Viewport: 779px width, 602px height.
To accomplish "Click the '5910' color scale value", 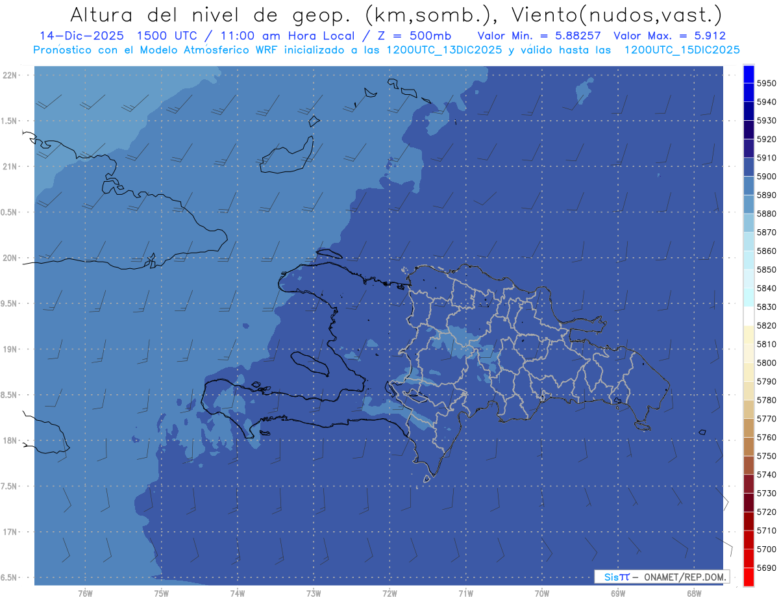I will (x=767, y=158).
